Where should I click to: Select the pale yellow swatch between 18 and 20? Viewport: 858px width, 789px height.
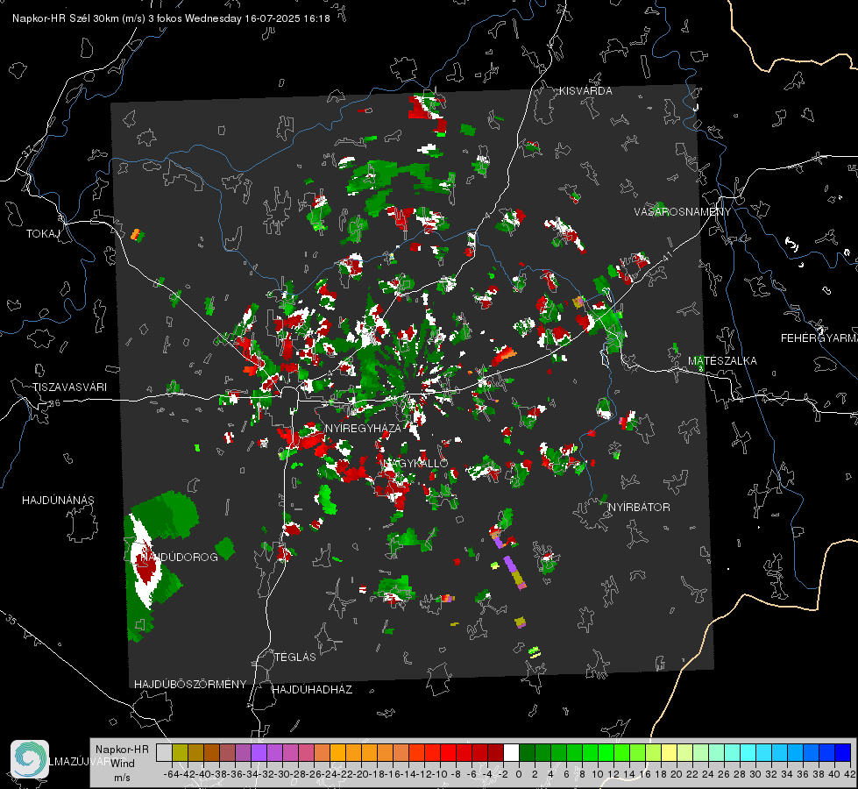(x=669, y=752)
